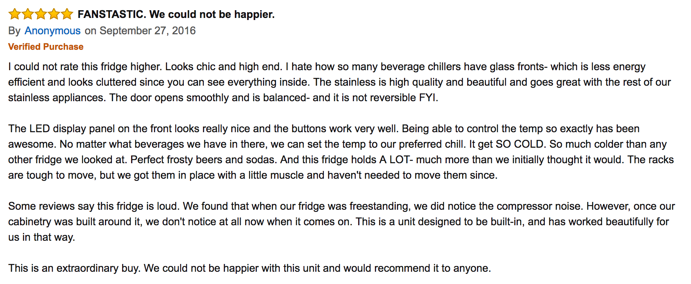Click the final line 'This is an extraordinary buy'
Screen dimensions: 691x284
pyautogui.click(x=250, y=268)
